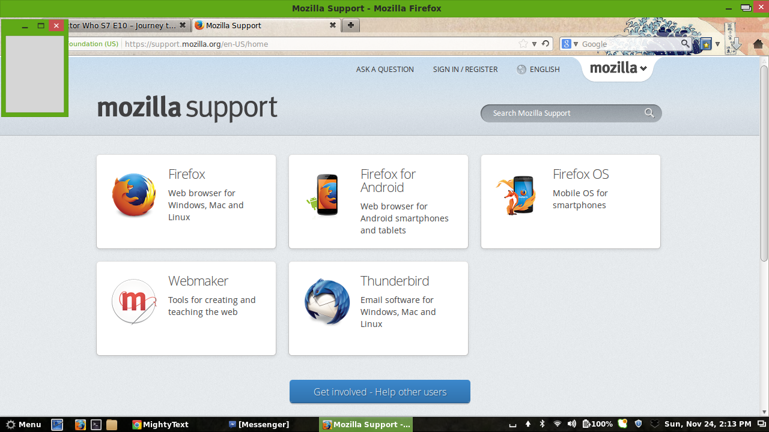Image resolution: width=769 pixels, height=432 pixels.
Task: Open the file manager folder launcher
Action: 112,424
